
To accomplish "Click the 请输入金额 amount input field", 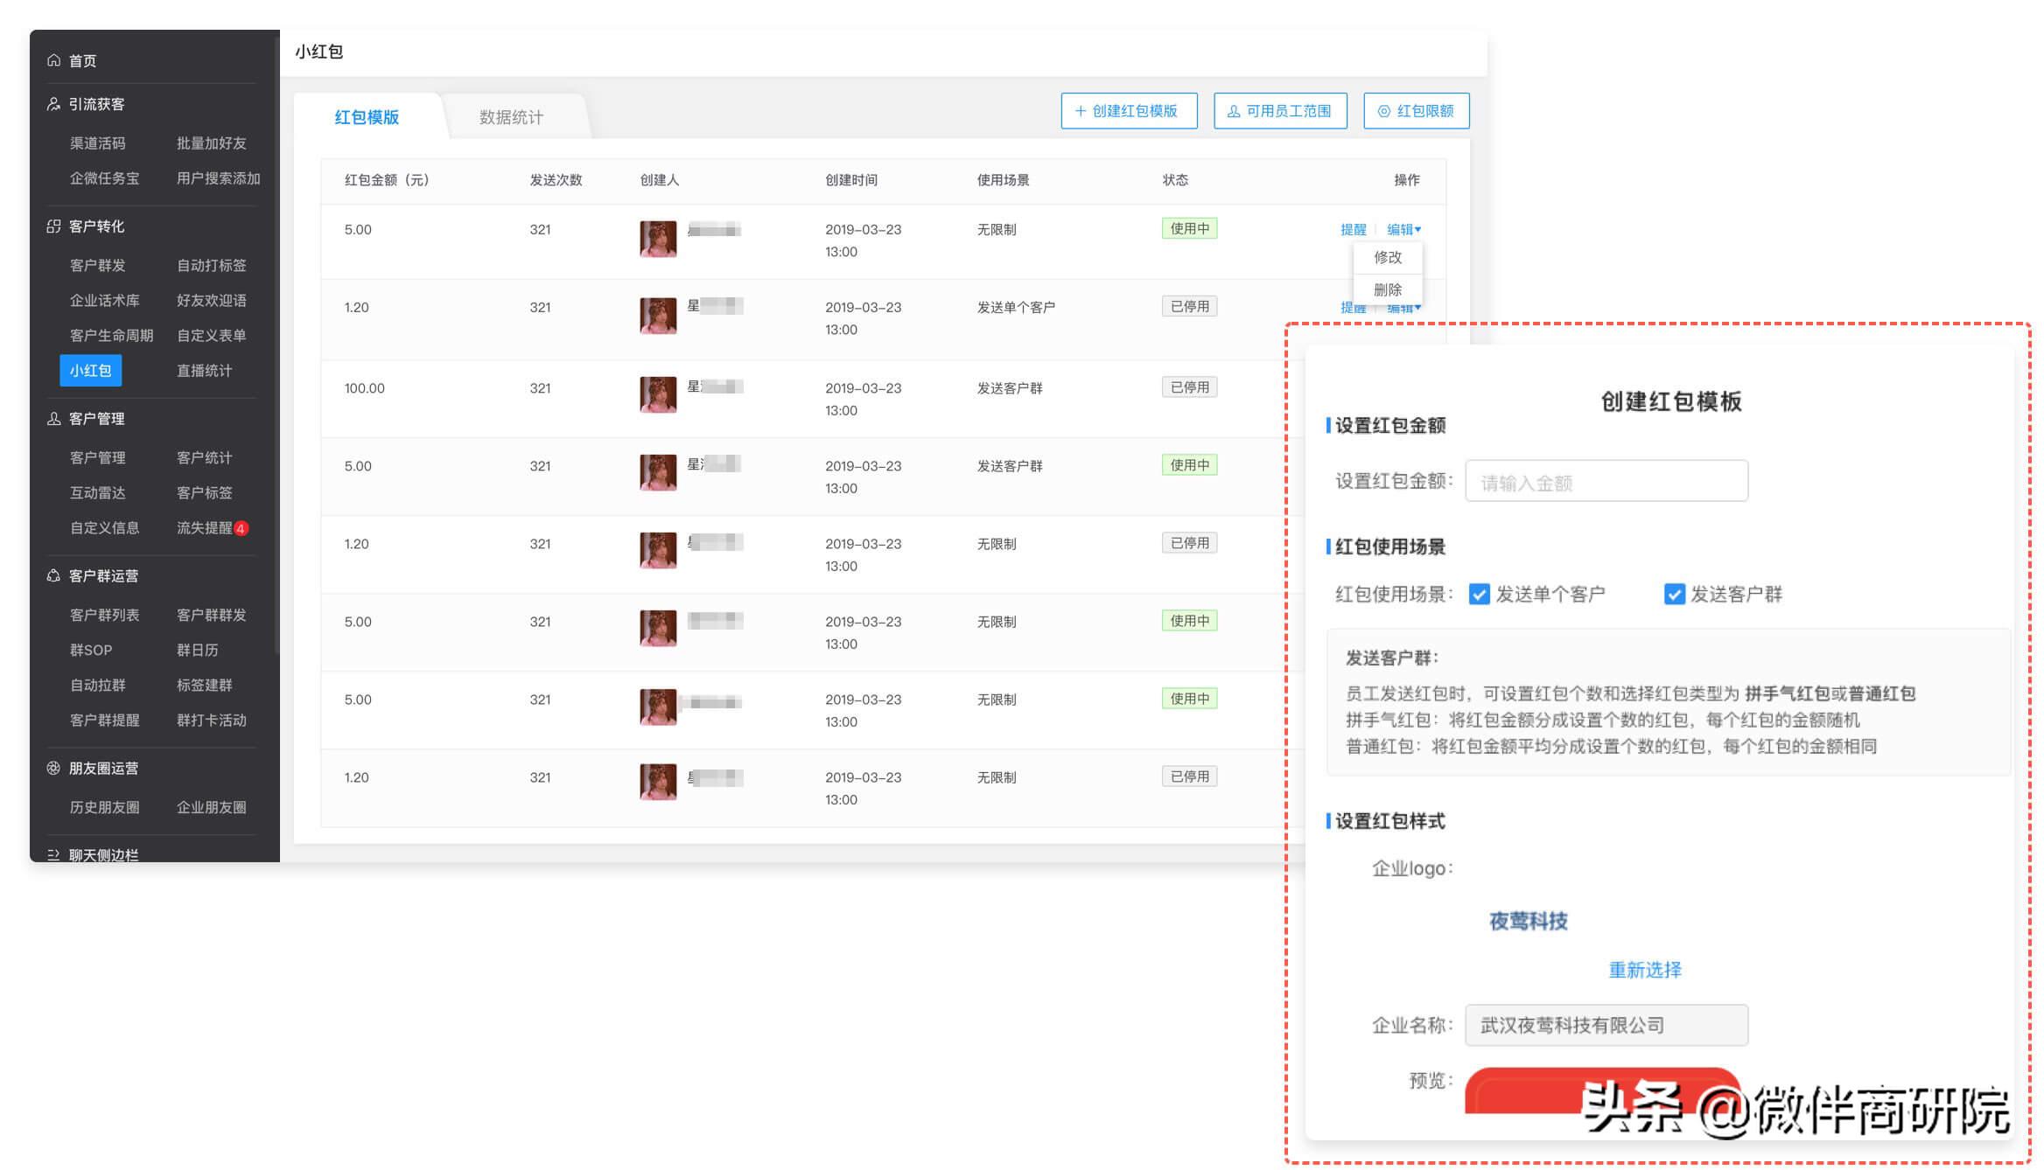I will coord(1606,481).
